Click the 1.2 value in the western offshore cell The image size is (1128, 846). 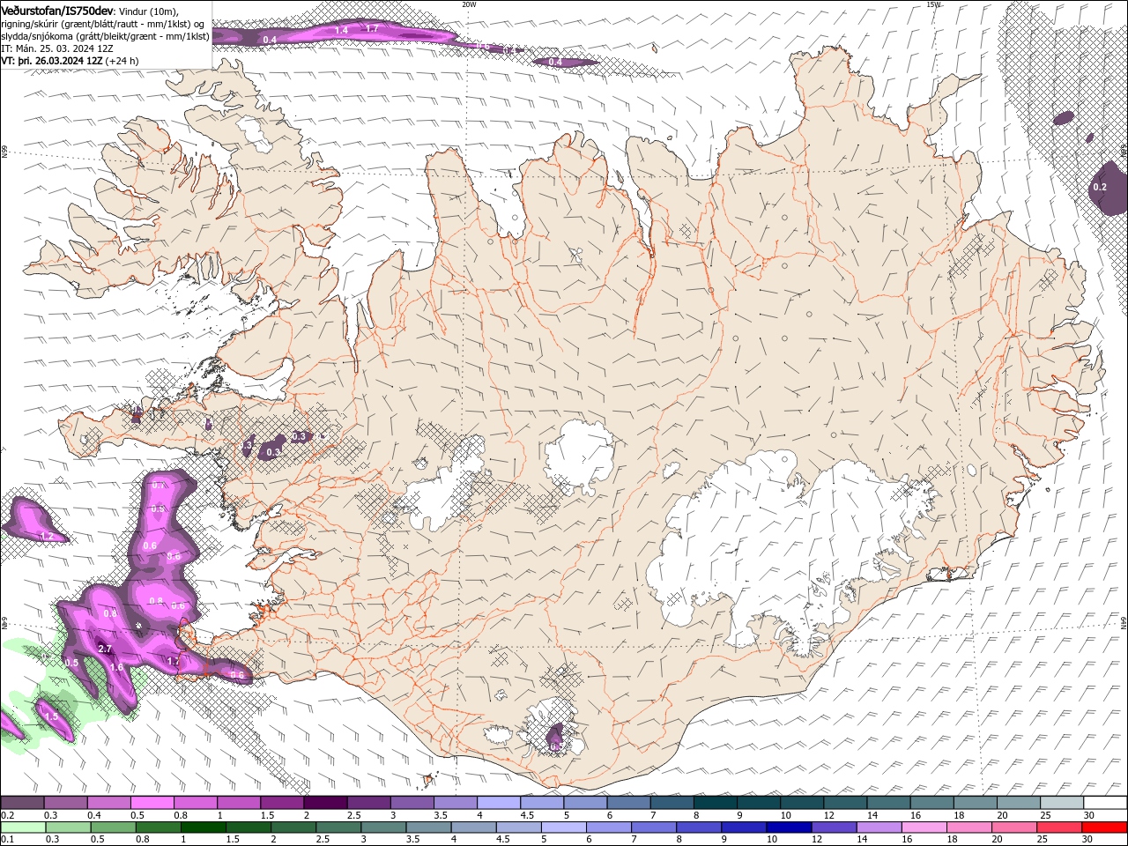[x=47, y=536]
